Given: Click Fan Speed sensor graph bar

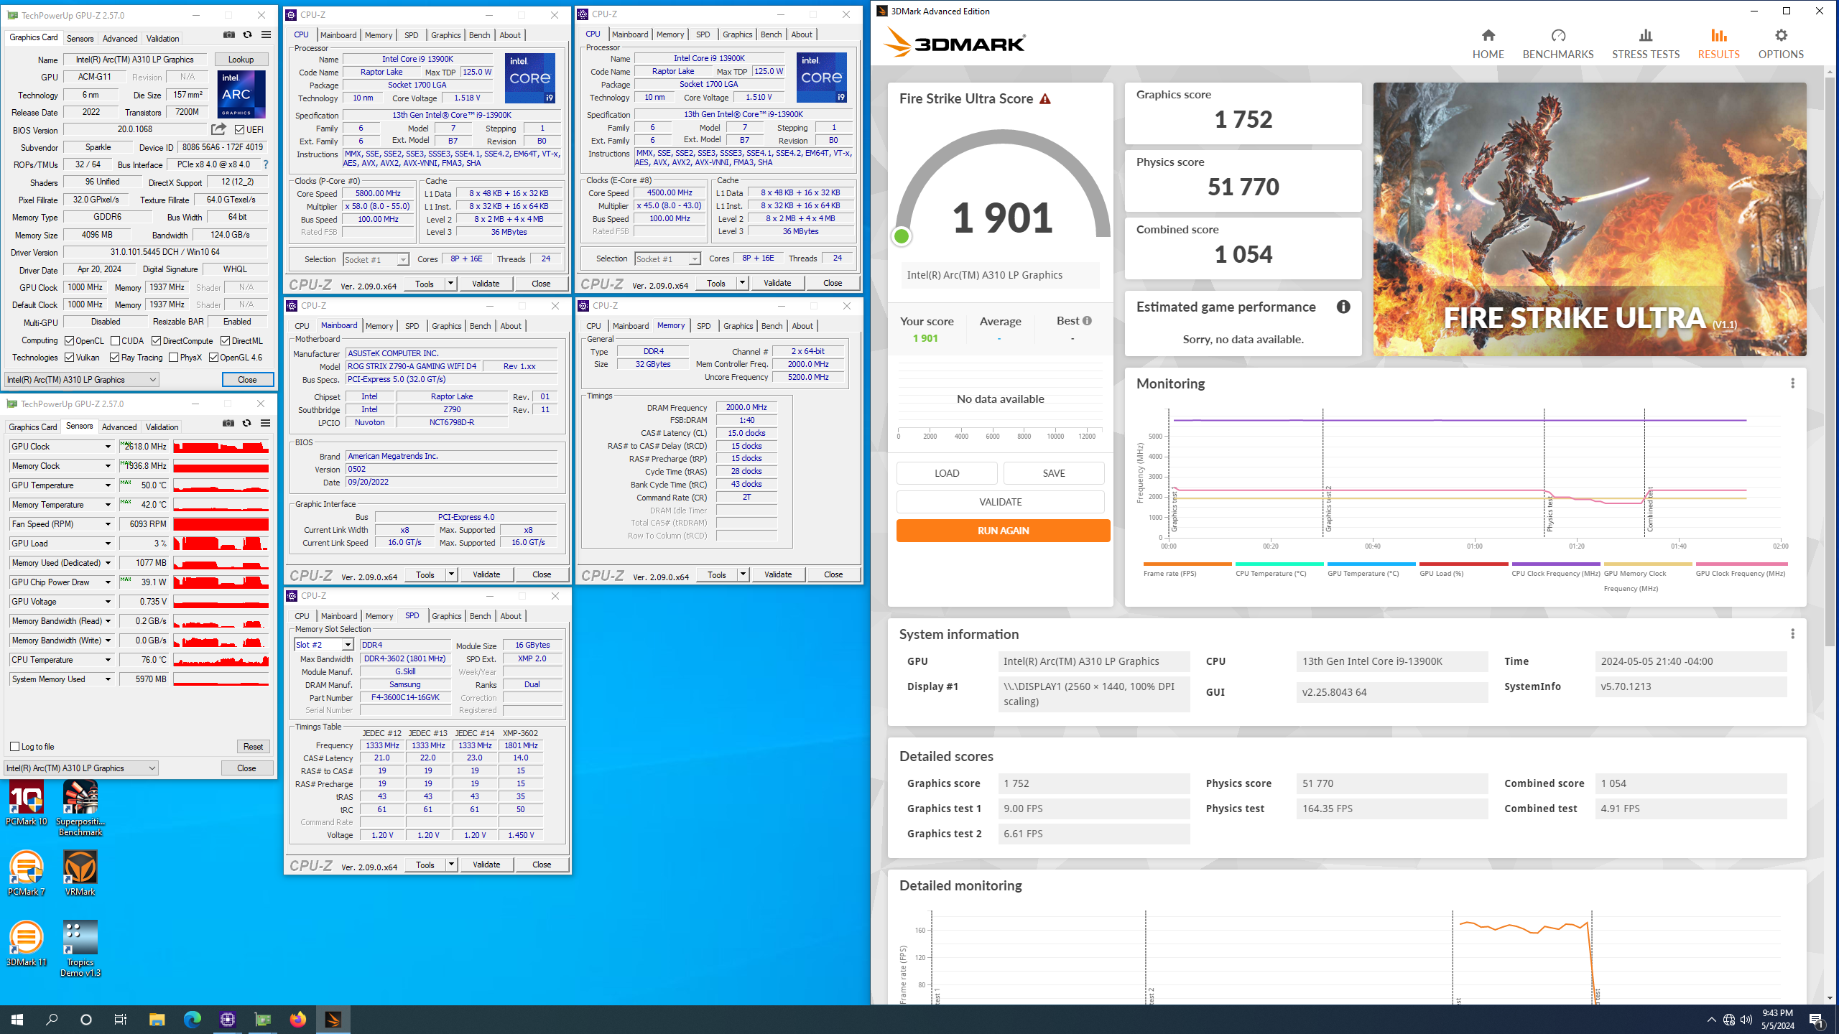Looking at the screenshot, I should pos(221,524).
